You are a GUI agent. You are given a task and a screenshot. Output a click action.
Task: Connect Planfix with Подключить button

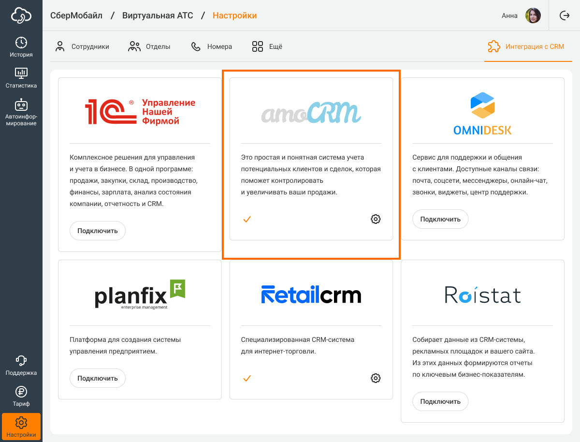pos(98,378)
